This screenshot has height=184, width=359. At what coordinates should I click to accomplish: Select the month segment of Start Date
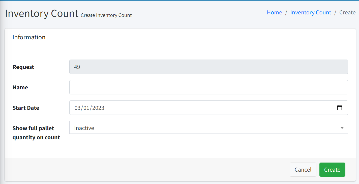77,108
